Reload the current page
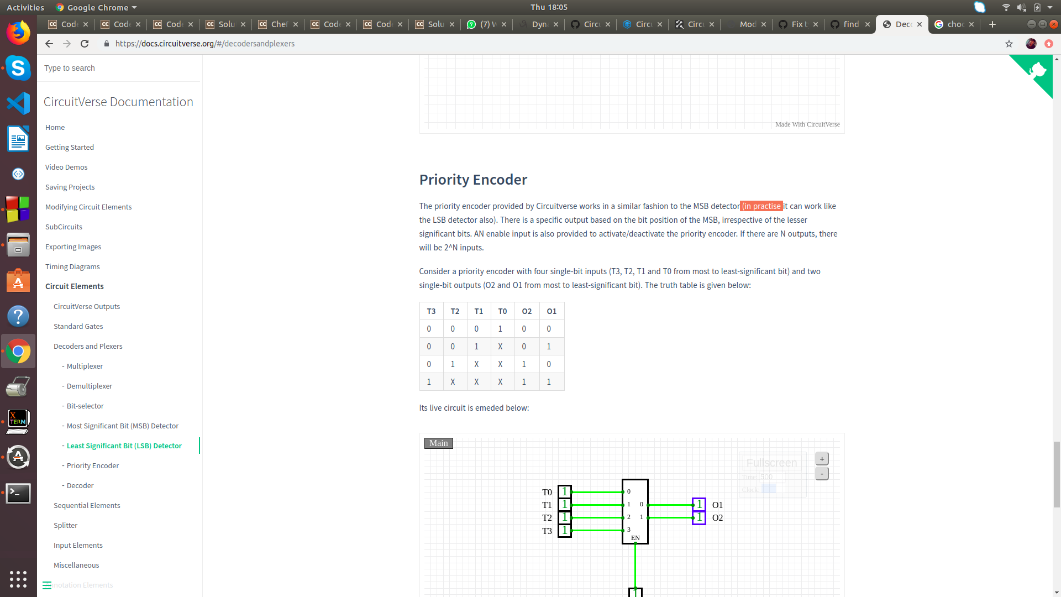Screen dimensions: 1061x597 point(85,44)
